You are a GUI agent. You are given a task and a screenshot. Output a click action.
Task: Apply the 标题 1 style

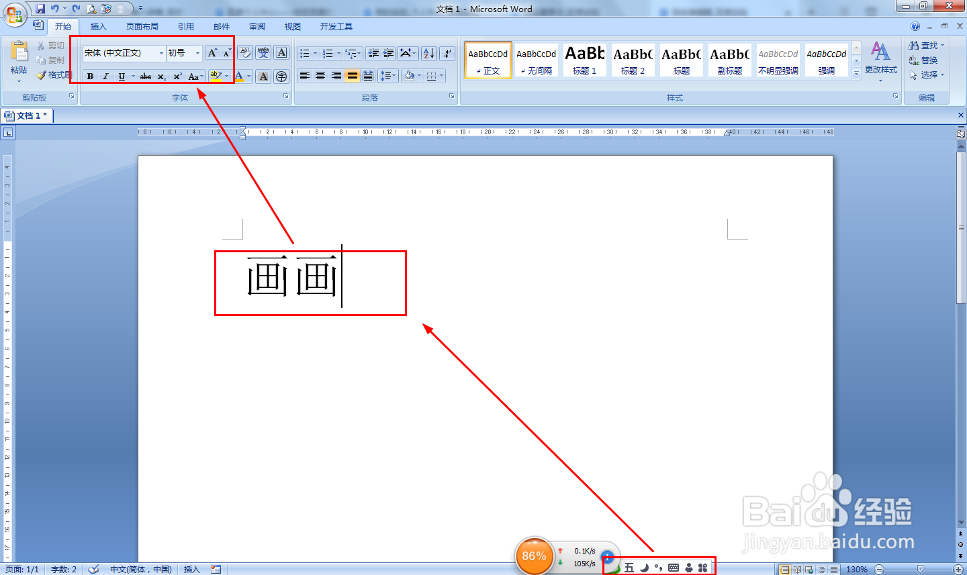click(x=584, y=60)
